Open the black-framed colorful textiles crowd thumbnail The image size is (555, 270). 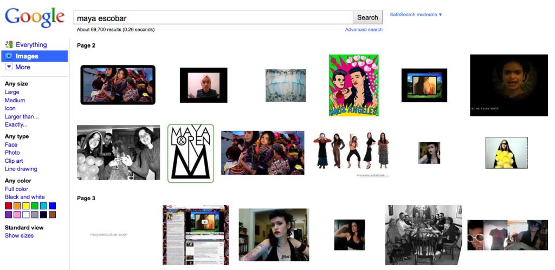[118, 85]
